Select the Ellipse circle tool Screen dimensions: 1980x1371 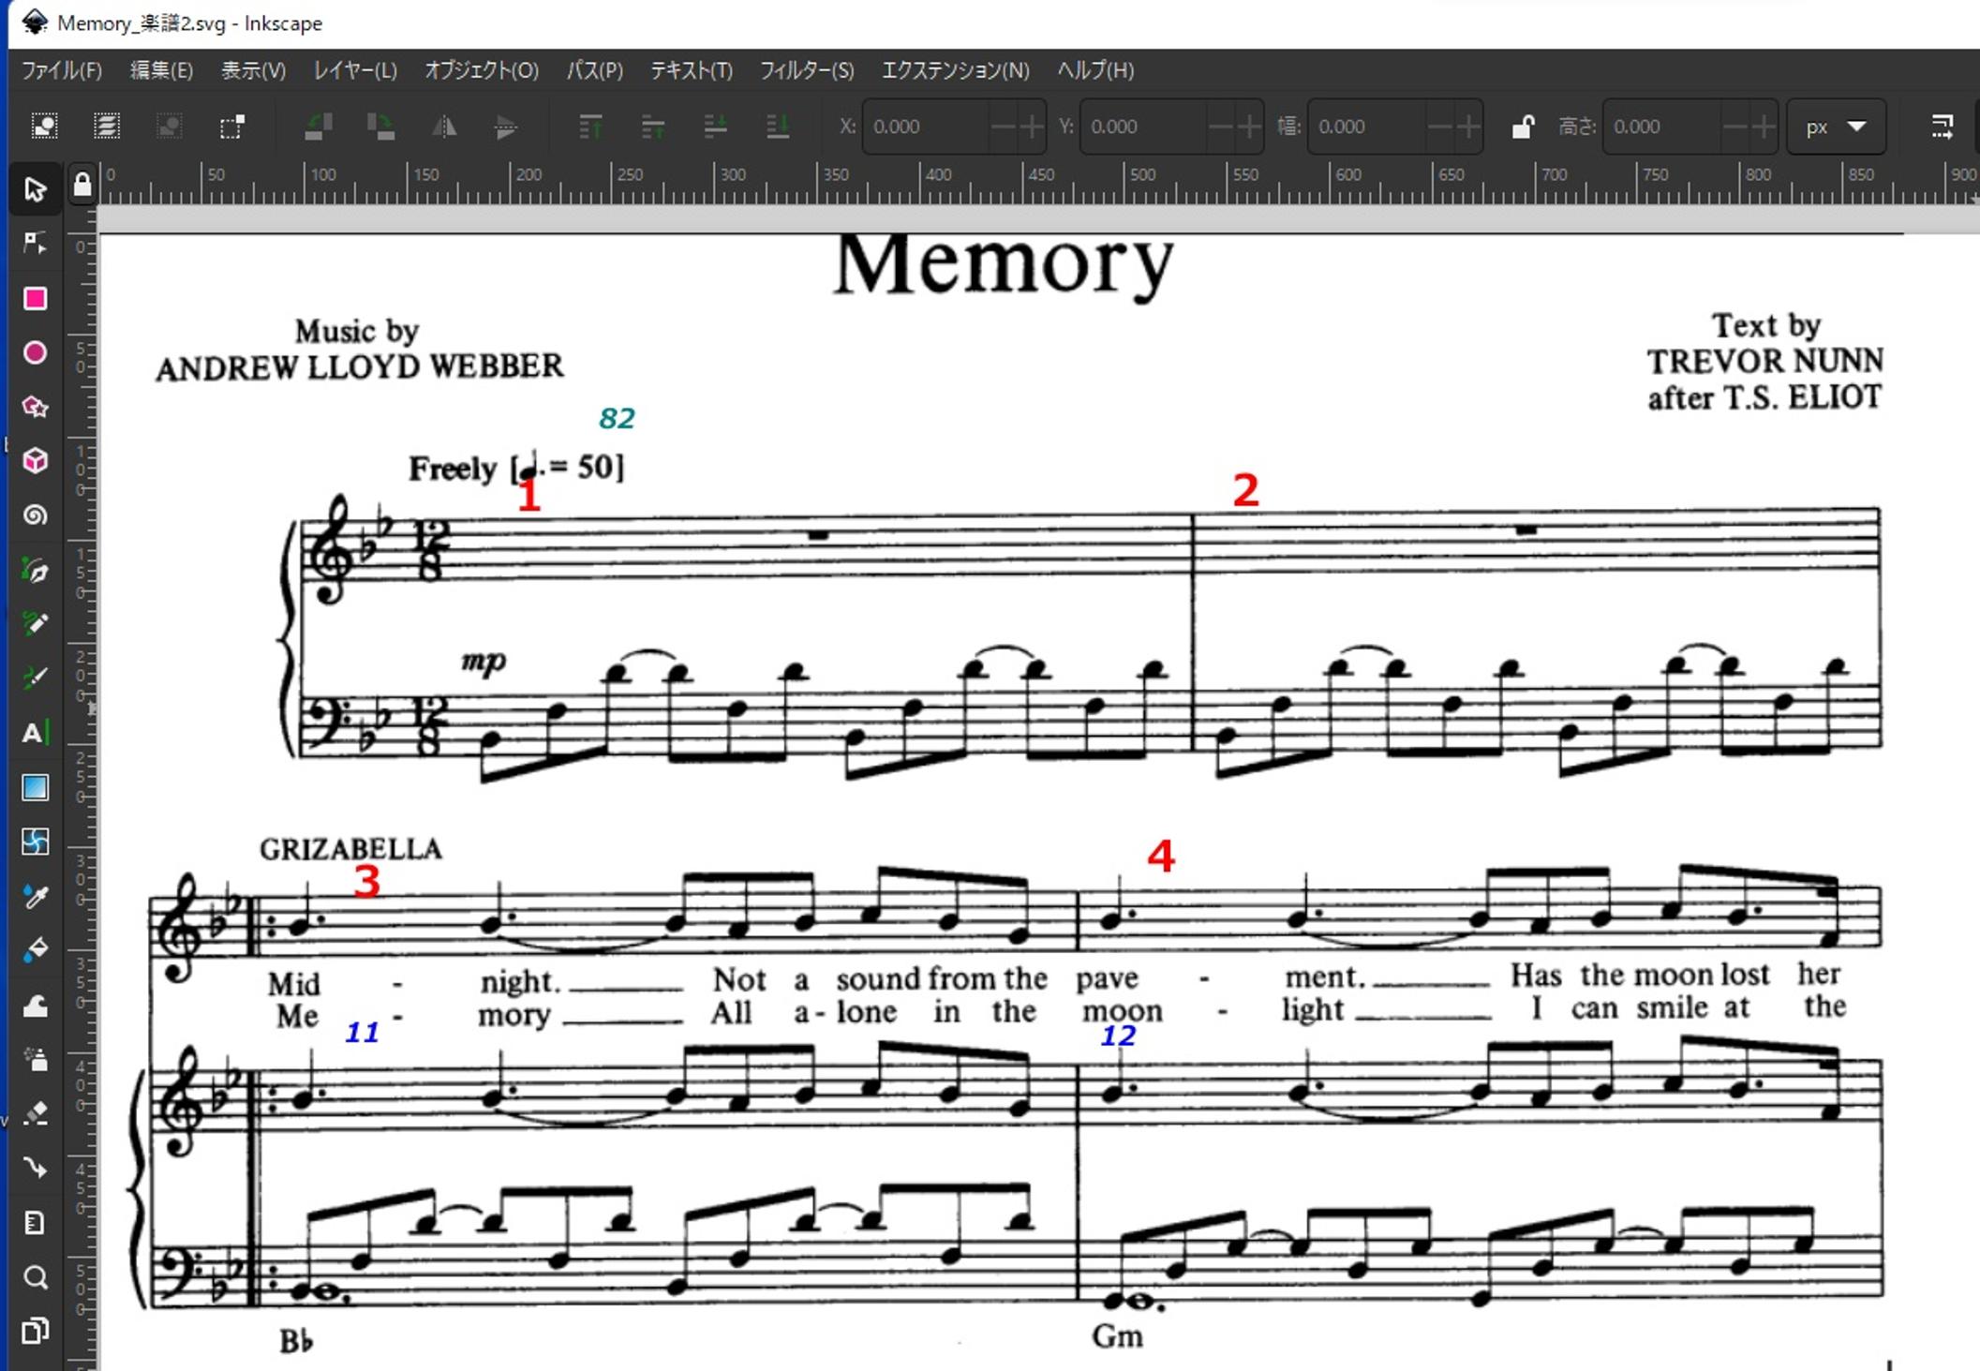click(x=35, y=352)
